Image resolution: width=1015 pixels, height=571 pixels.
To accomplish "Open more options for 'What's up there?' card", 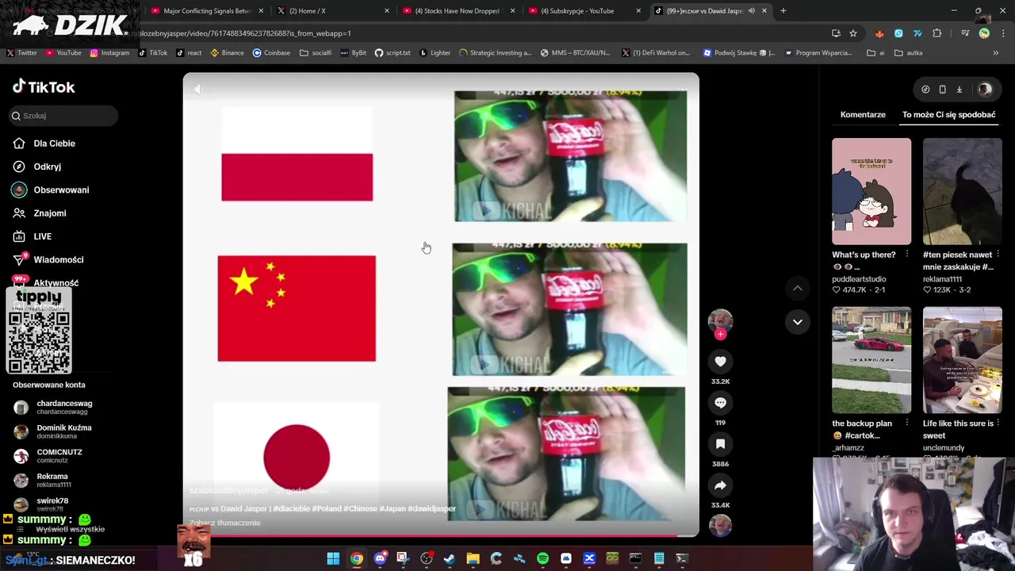I will click(906, 255).
